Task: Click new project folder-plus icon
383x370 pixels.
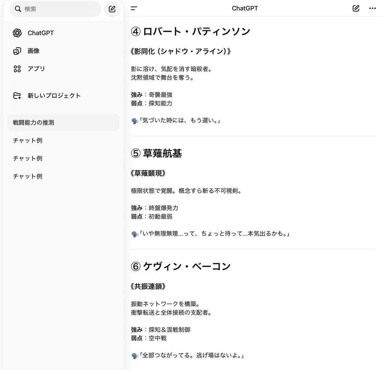Action: 17,96
